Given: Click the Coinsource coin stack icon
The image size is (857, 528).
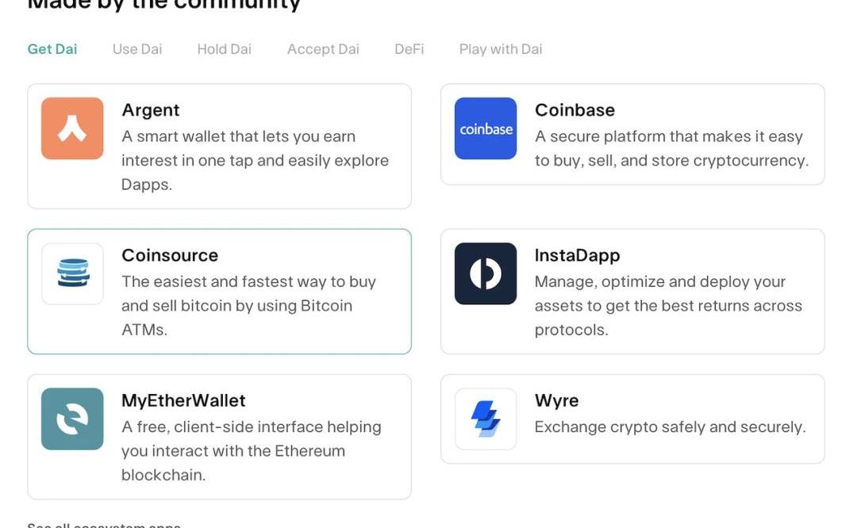Looking at the screenshot, I should (x=72, y=274).
